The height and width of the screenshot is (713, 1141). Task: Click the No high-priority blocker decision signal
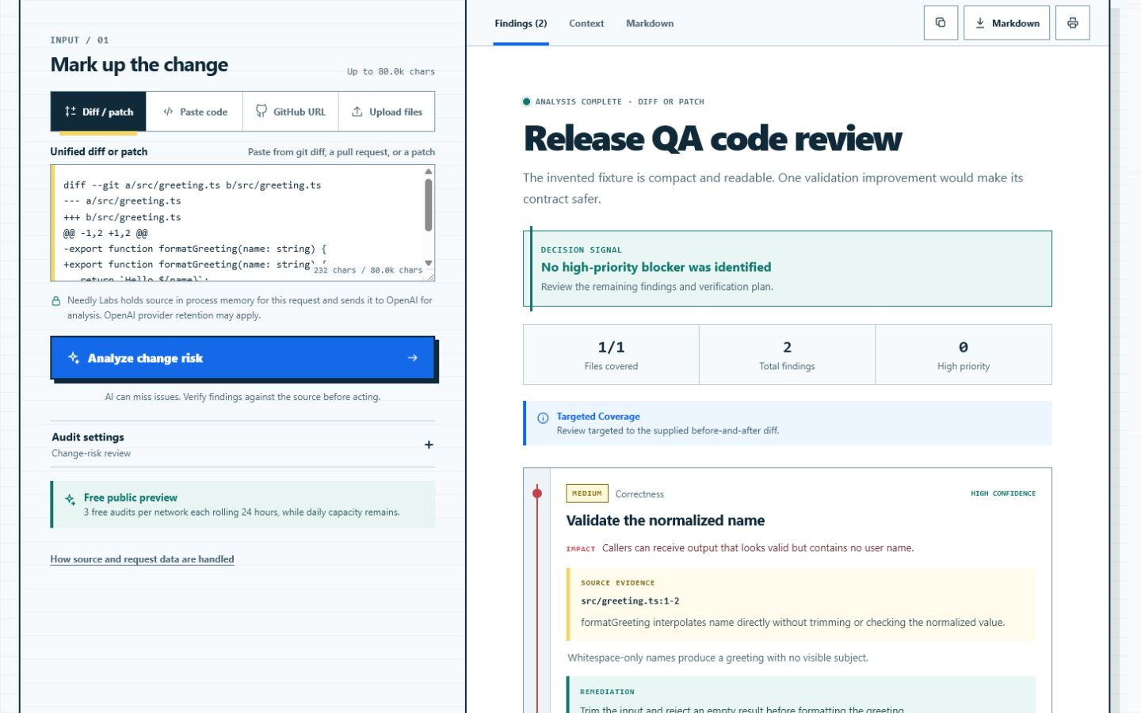788,269
